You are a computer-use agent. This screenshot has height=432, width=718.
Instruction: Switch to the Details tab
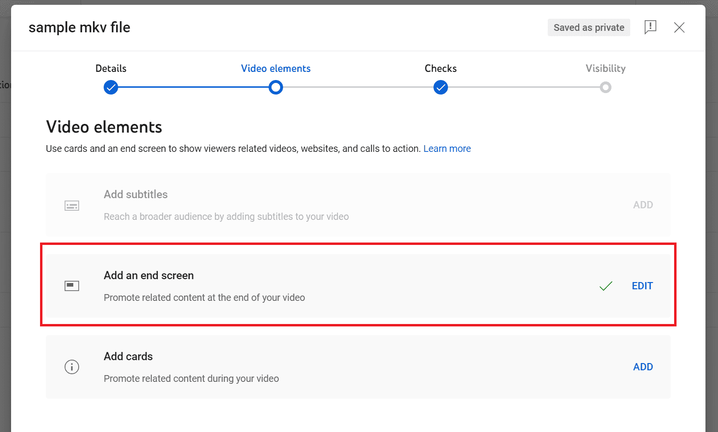(110, 68)
